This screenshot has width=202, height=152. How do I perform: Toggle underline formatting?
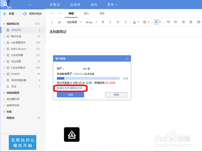[118, 22]
